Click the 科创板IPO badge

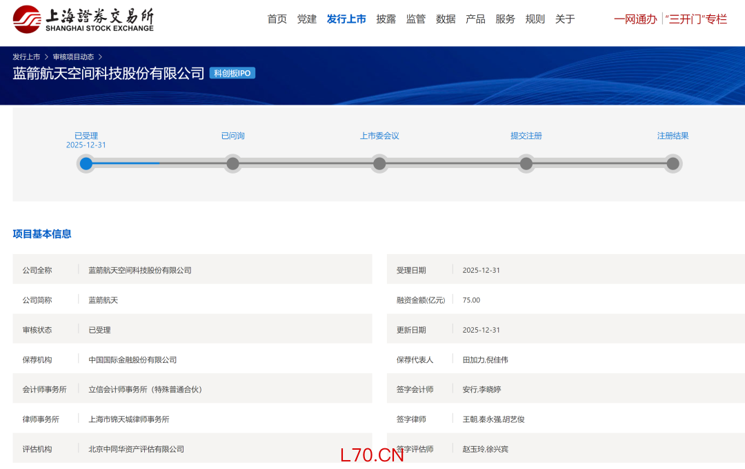[232, 73]
